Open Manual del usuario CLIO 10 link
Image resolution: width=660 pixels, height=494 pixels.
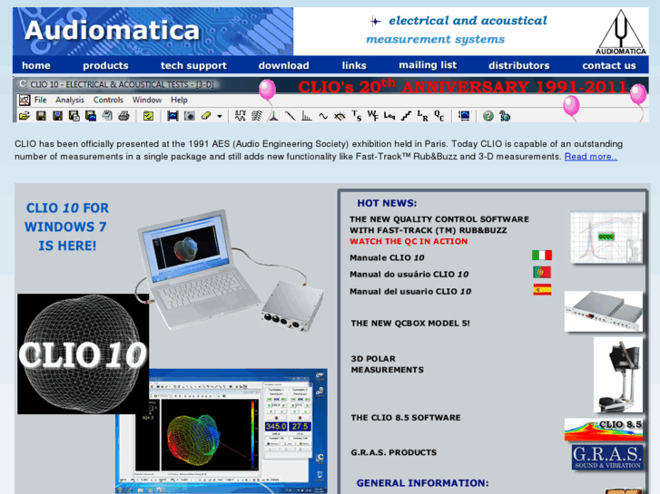tap(410, 291)
